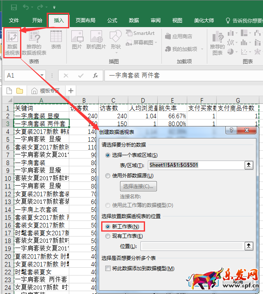
Task: Insert a table with 表格 icon
Action: (56, 40)
